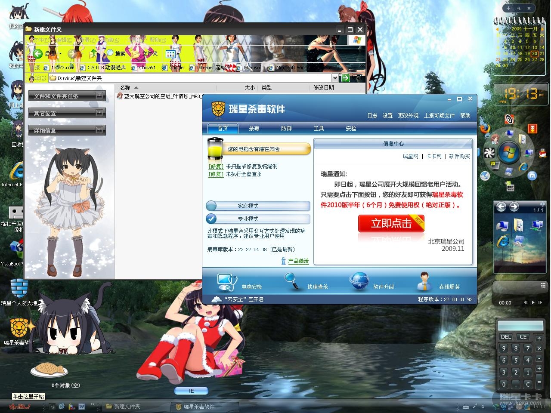Select 家庭模式 home mode

click(x=258, y=206)
